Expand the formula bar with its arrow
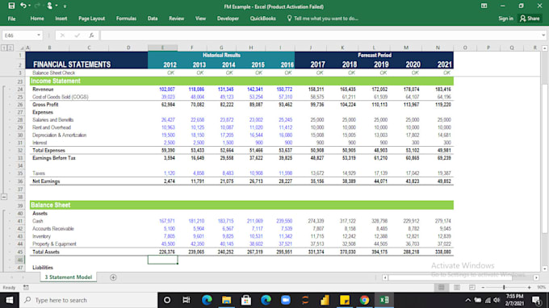Viewport: 549px width, 308px height. [x=543, y=35]
